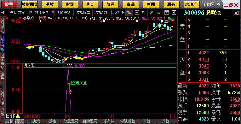Open the 基金 top tab
The image size is (241, 124).
90,4
